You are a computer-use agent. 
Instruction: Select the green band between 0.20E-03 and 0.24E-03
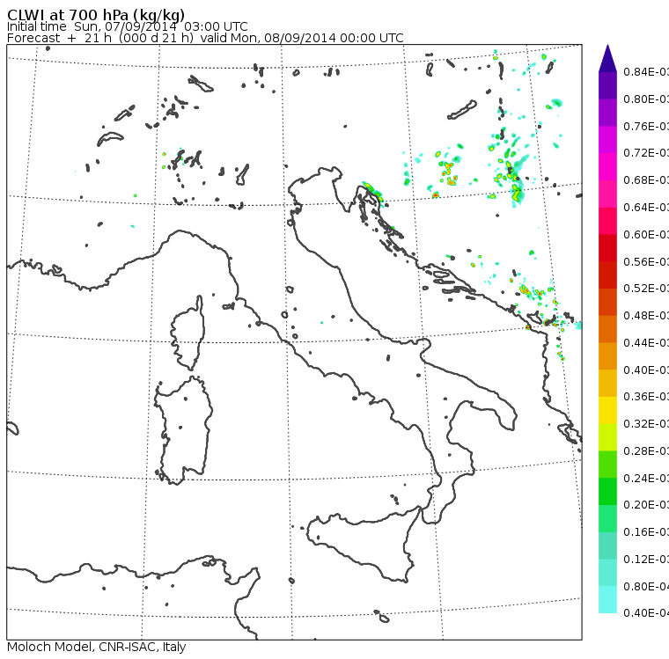point(607,491)
